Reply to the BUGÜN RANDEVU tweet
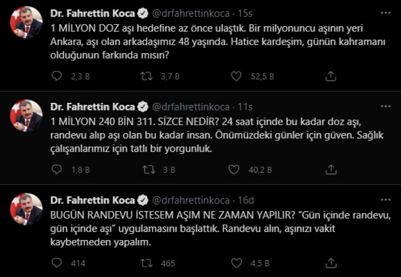 57,263
